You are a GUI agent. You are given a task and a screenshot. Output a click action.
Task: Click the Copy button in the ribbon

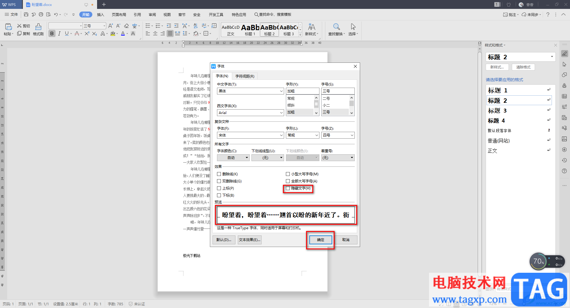23,33
